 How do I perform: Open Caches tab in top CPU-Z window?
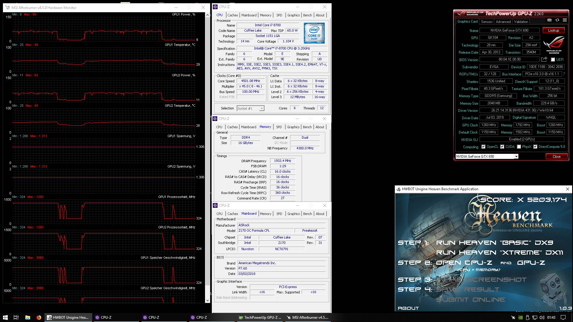tap(233, 15)
